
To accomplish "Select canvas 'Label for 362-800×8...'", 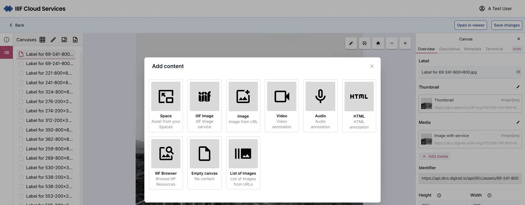I will click(46, 139).
